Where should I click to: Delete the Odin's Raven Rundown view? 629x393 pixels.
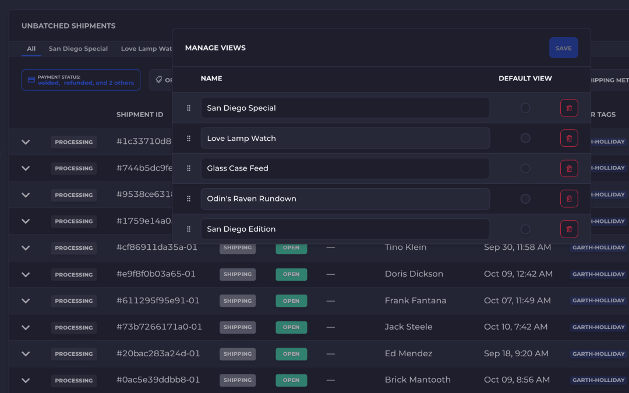coord(569,199)
